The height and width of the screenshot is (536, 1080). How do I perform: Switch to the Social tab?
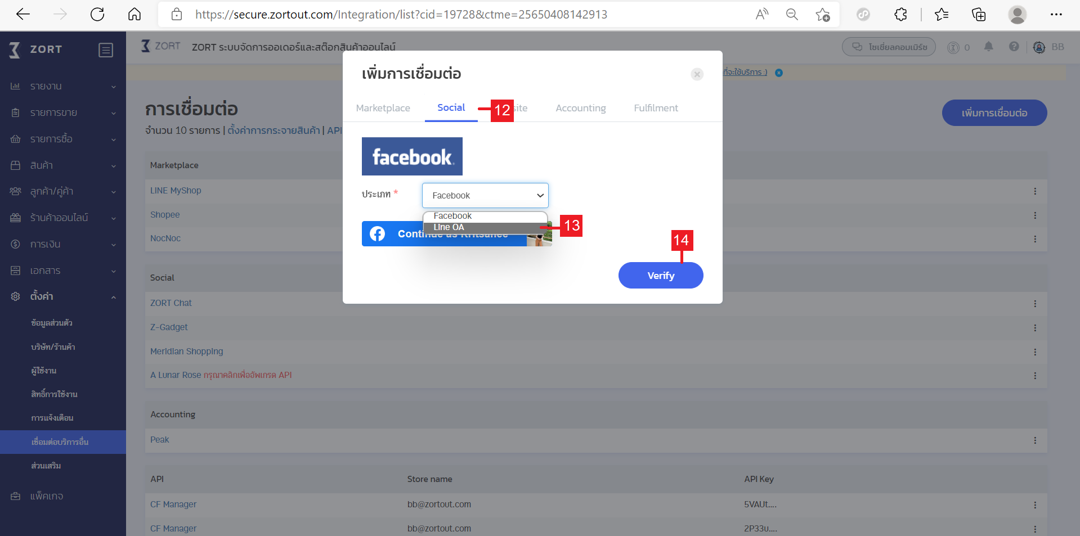tap(451, 107)
